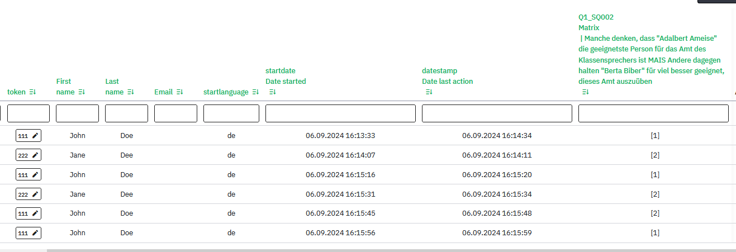Edit token on the response started 16:15:56
This screenshot has height=252, width=736.
click(36, 232)
